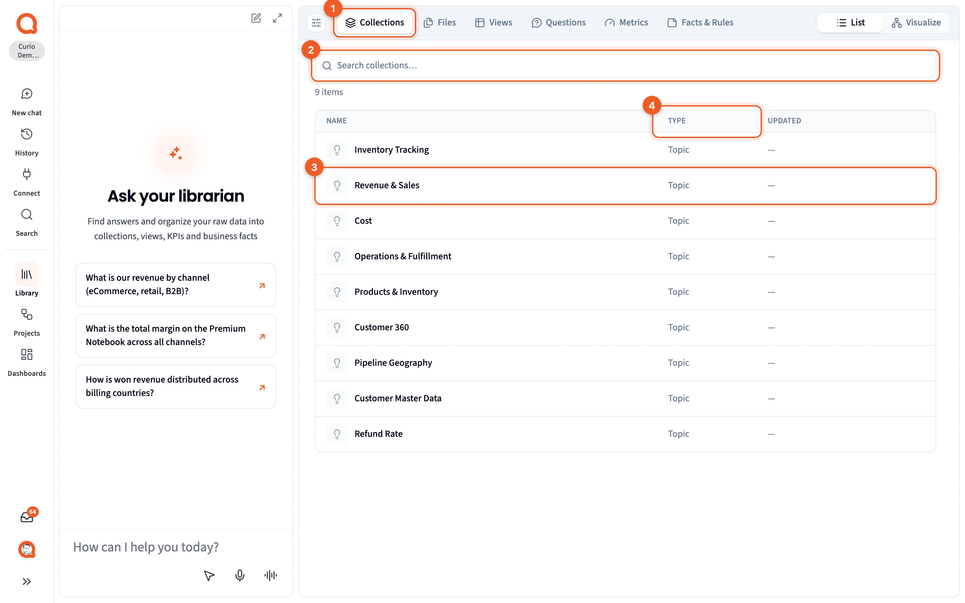Select the List view toggle
The image size is (965, 603).
pyautogui.click(x=850, y=22)
